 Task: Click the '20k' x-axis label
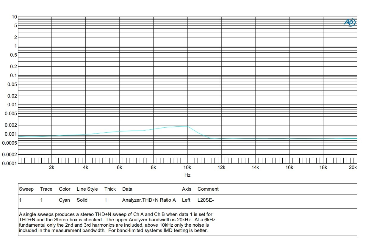pos(353,167)
